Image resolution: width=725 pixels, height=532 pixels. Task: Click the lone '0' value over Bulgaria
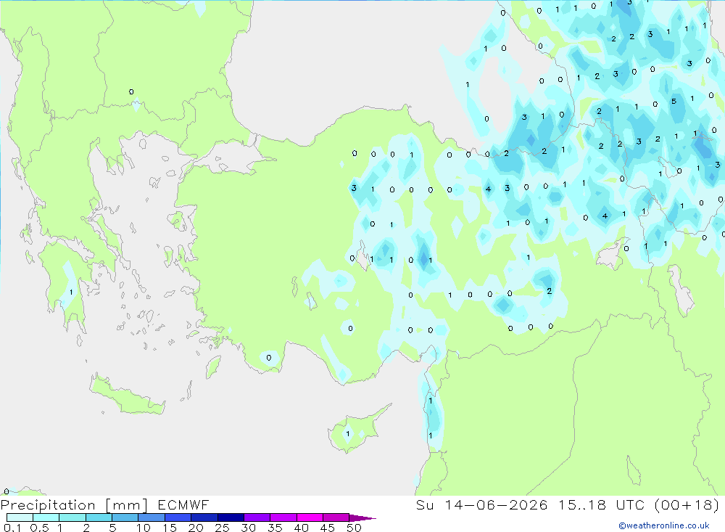click(x=131, y=91)
